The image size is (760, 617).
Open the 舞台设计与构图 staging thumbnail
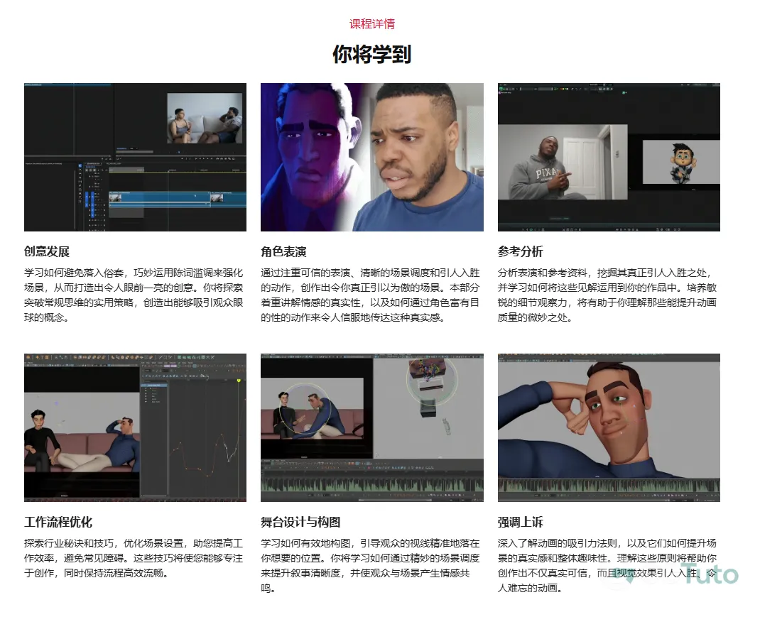[x=371, y=427]
